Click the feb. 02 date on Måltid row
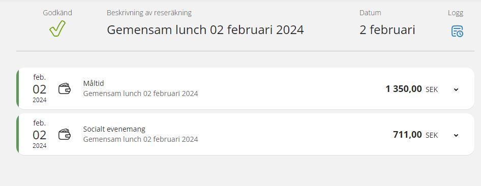Screen dimensions: 481x186 coord(40,88)
